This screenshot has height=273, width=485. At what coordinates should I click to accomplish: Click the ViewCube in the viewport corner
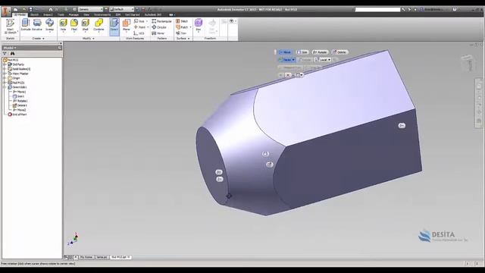(x=468, y=63)
